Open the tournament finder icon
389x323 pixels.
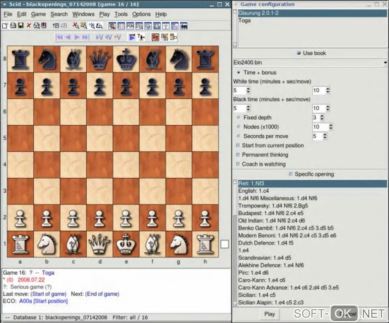click(139, 26)
